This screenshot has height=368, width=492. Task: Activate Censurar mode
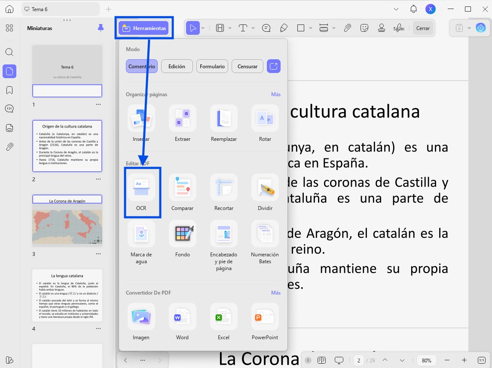247,67
